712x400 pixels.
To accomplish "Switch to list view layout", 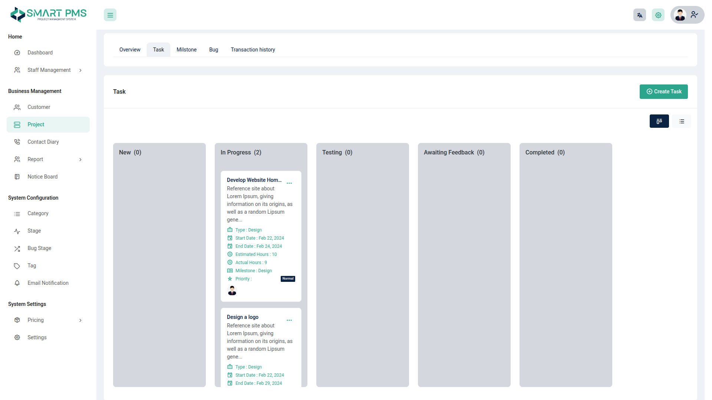I will (682, 121).
